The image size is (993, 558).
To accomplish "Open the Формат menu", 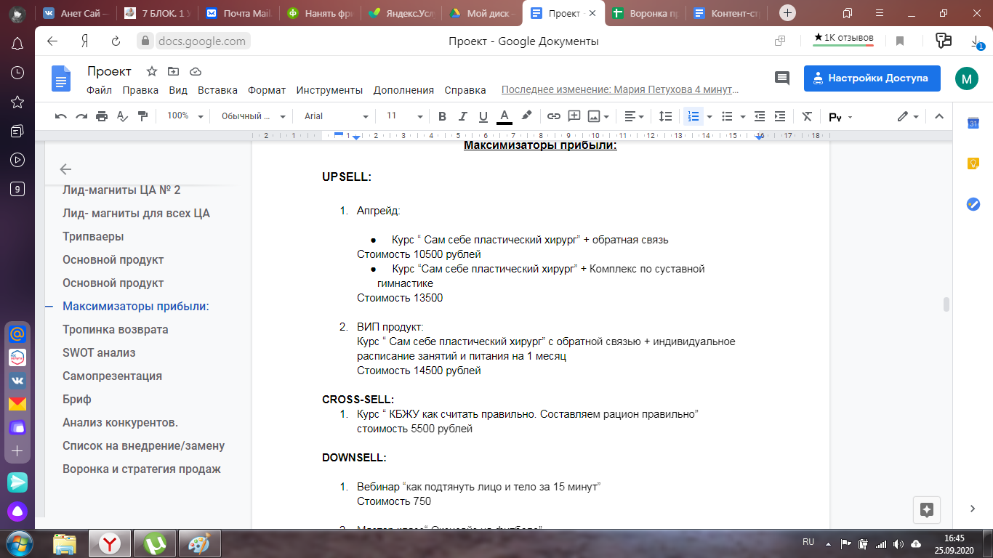I will pos(267,90).
